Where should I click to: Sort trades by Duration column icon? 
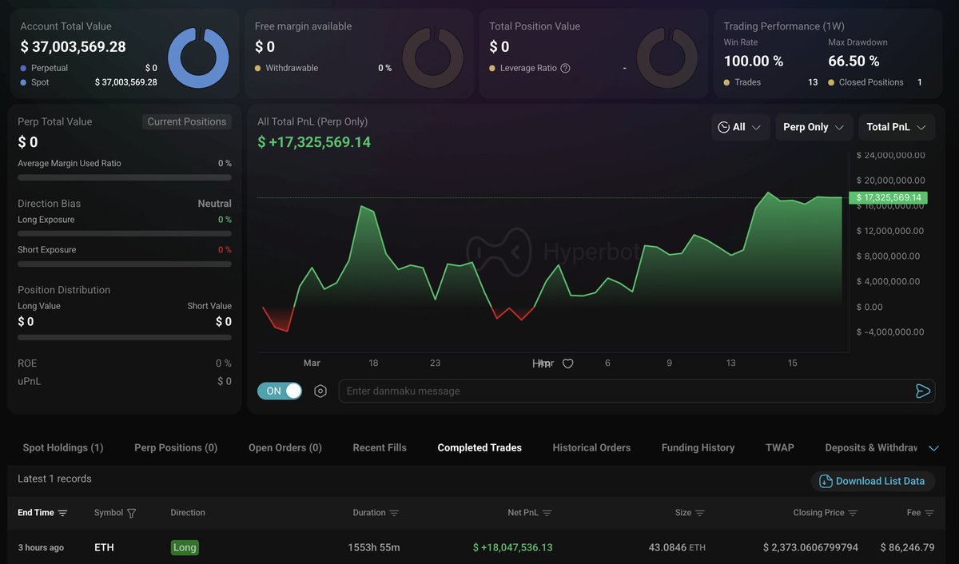tap(394, 513)
